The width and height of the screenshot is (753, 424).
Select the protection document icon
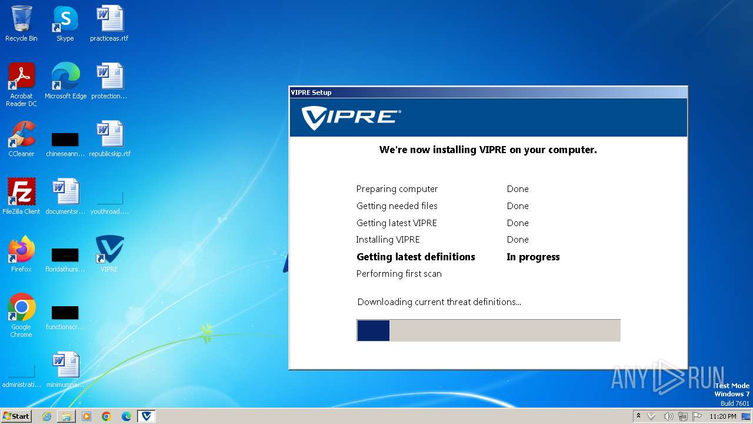[x=109, y=81]
